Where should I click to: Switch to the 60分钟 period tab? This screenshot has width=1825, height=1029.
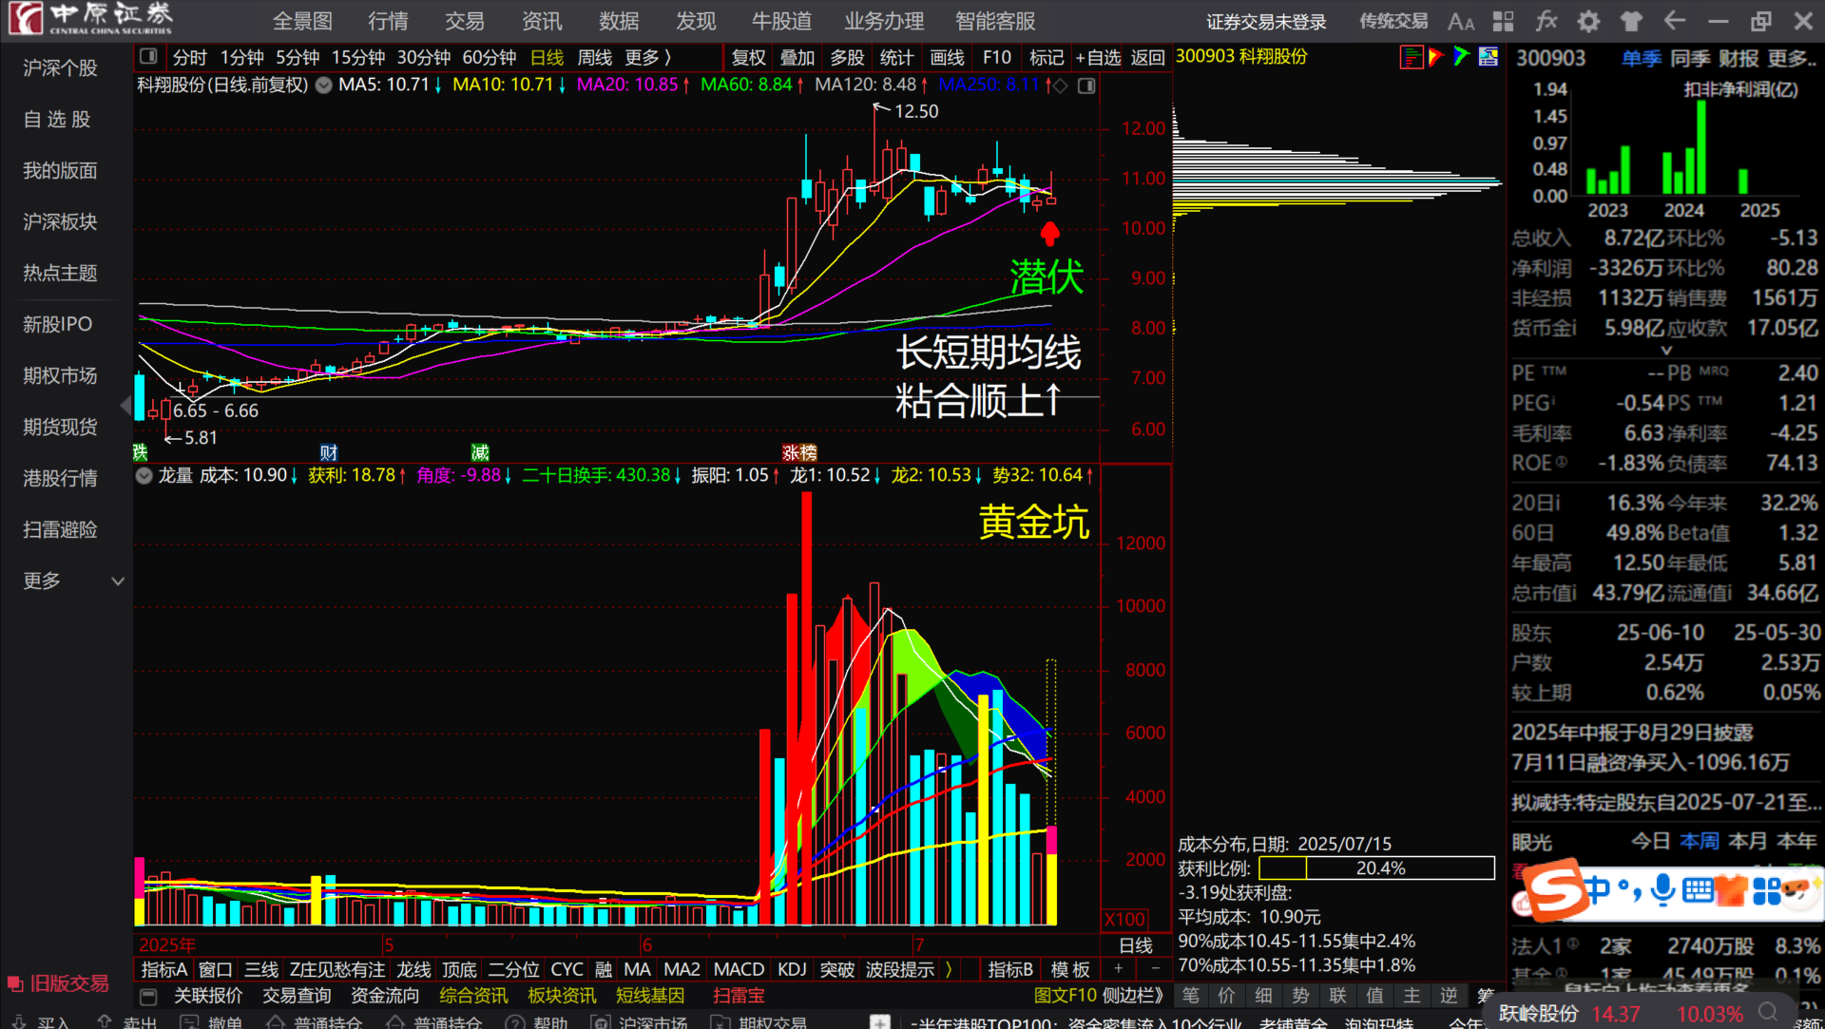490,58
